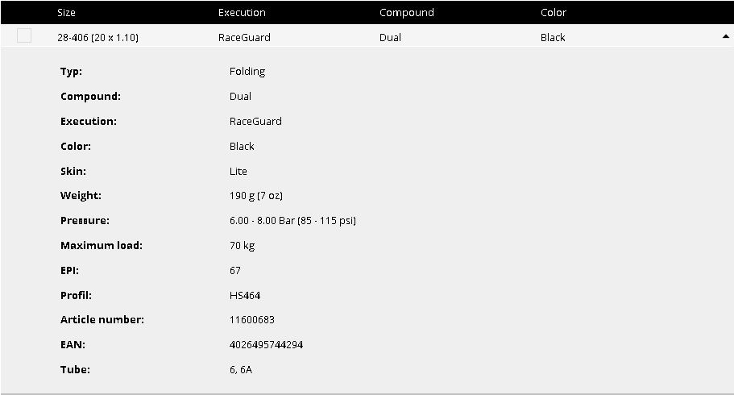734x395 pixels.
Task: Select the 28-406 (20 x 1.10) size text
Action: (x=97, y=38)
